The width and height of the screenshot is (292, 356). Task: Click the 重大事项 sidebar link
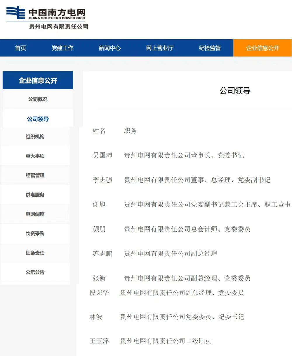click(x=35, y=156)
